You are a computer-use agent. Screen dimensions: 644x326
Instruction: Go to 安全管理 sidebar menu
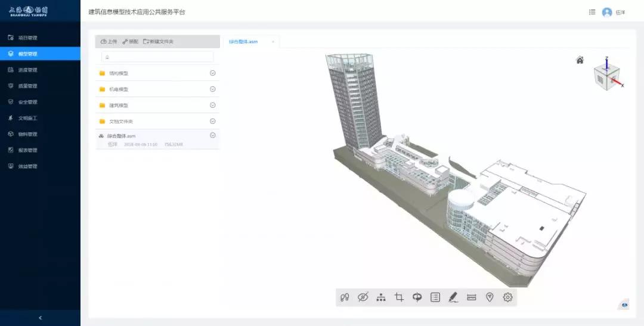click(27, 102)
